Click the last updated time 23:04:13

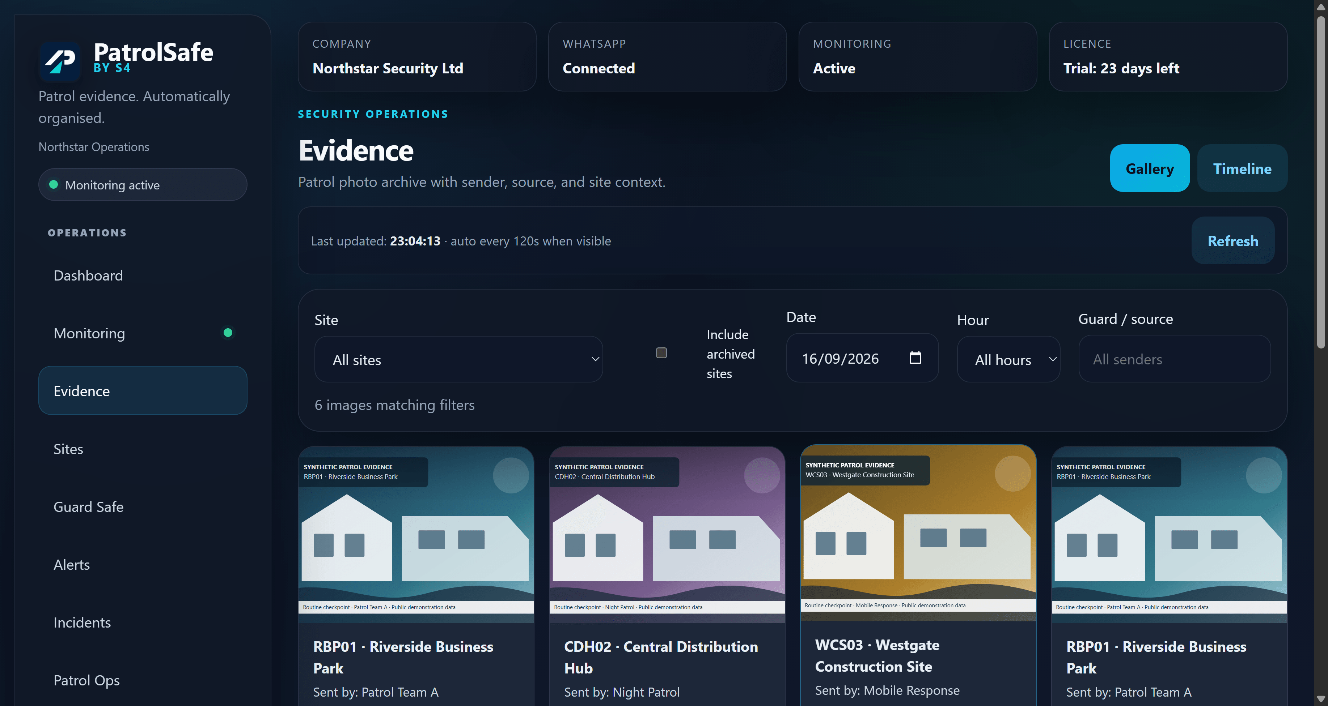click(415, 241)
